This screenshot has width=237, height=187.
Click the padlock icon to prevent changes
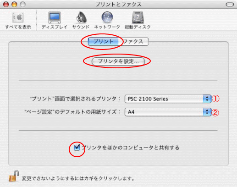click(14, 176)
